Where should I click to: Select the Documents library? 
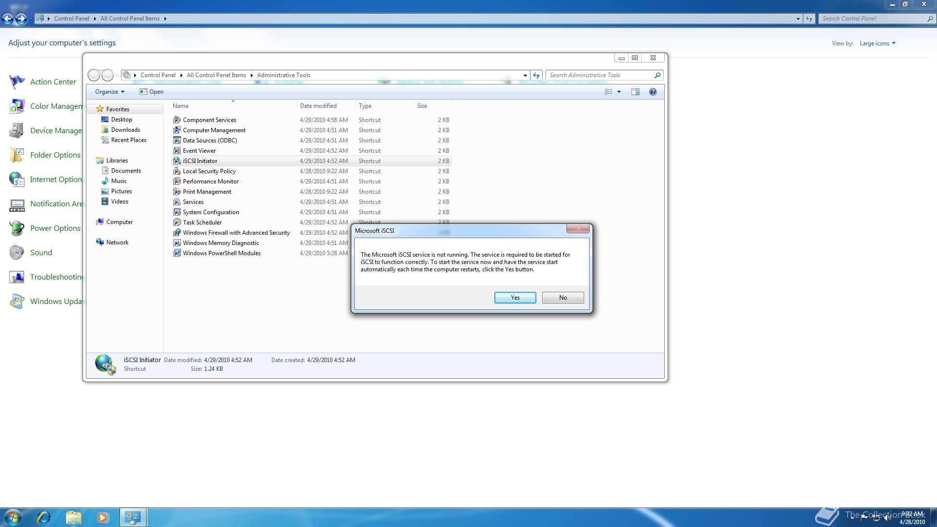[x=126, y=171]
